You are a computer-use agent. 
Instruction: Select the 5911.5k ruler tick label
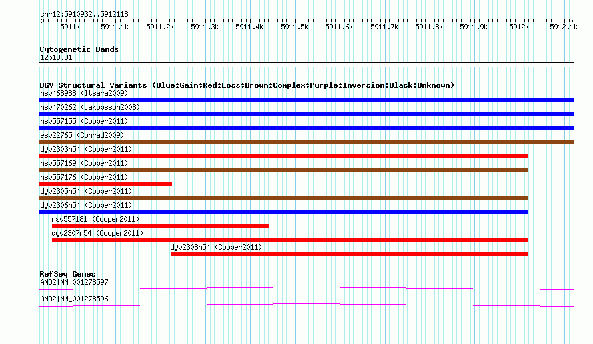coord(295,27)
